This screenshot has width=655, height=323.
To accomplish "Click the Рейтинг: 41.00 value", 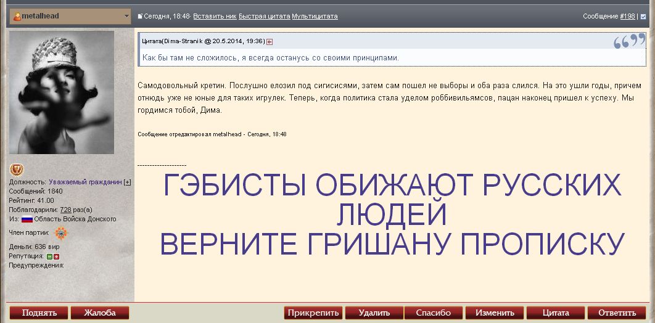I will [x=46, y=201].
